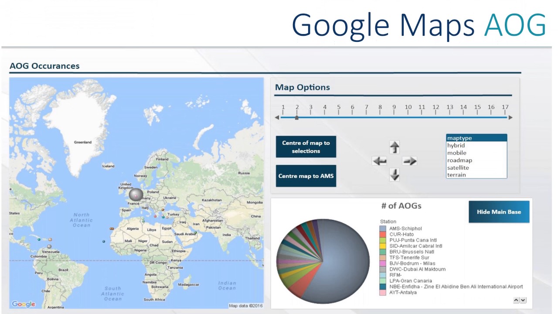
Task: Click PUJ-Punta Cana Intl legend swatch
Action: [x=383, y=240]
